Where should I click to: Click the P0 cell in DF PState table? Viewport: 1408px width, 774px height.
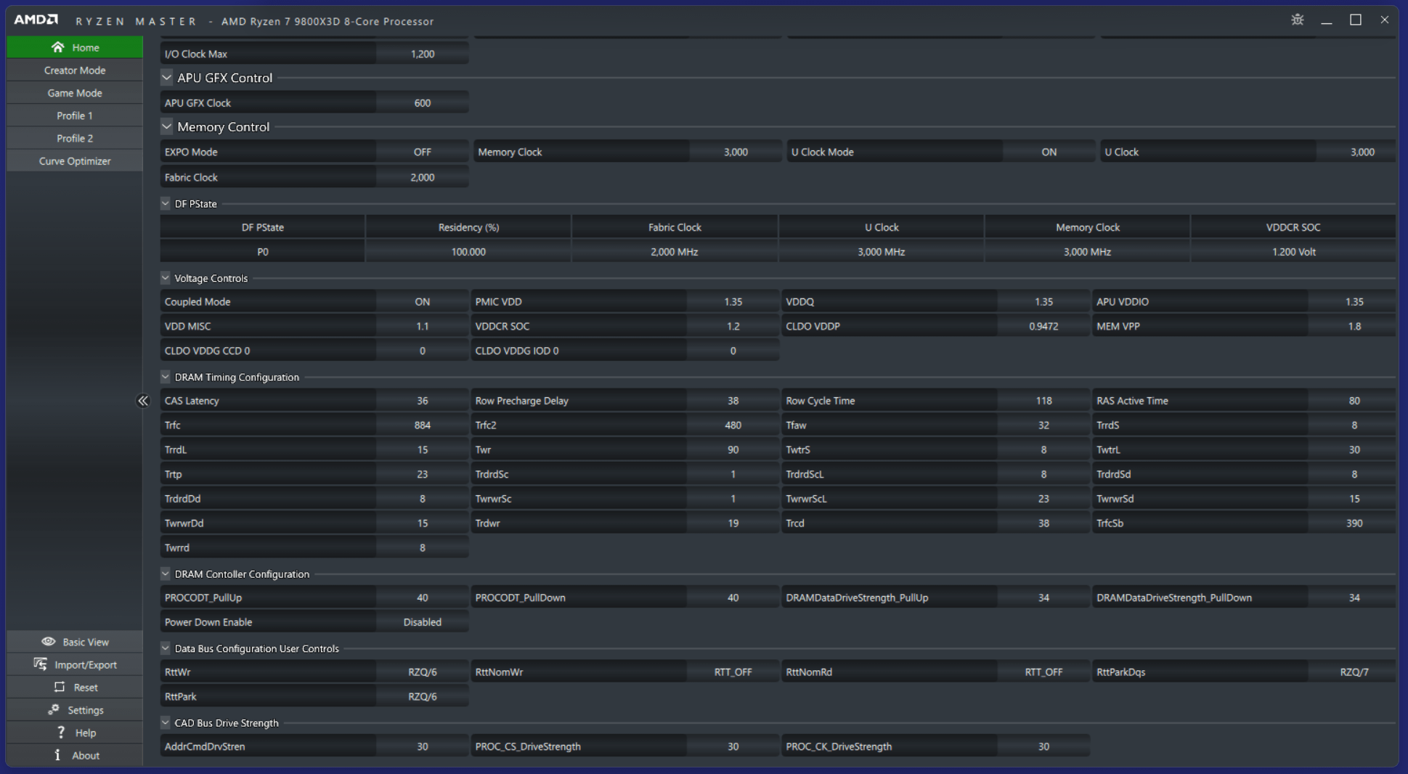[x=262, y=252]
